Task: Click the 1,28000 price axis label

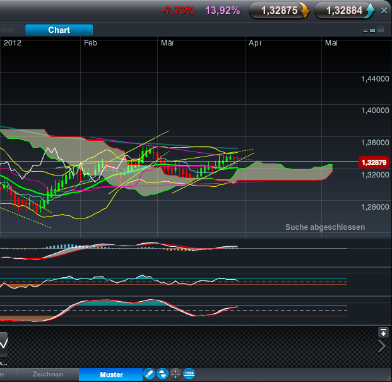Action: point(375,207)
